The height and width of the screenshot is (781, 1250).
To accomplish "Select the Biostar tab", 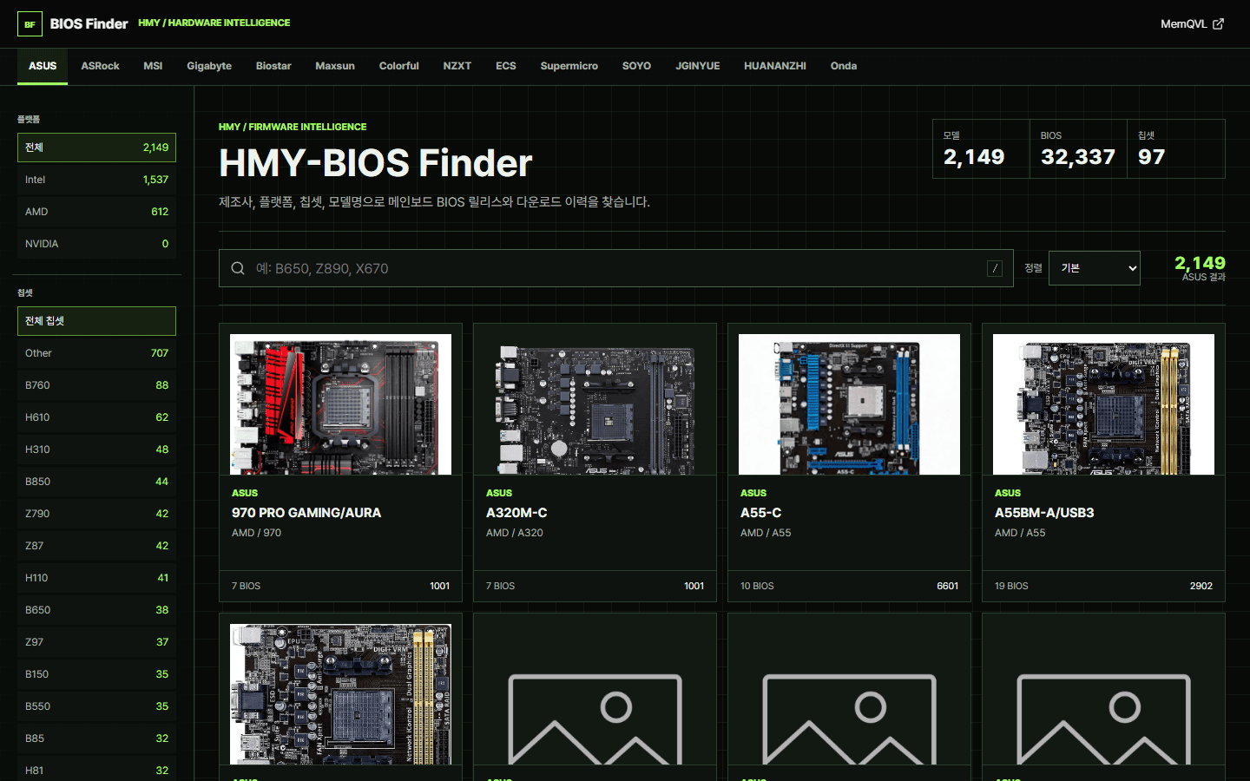I will (x=273, y=66).
